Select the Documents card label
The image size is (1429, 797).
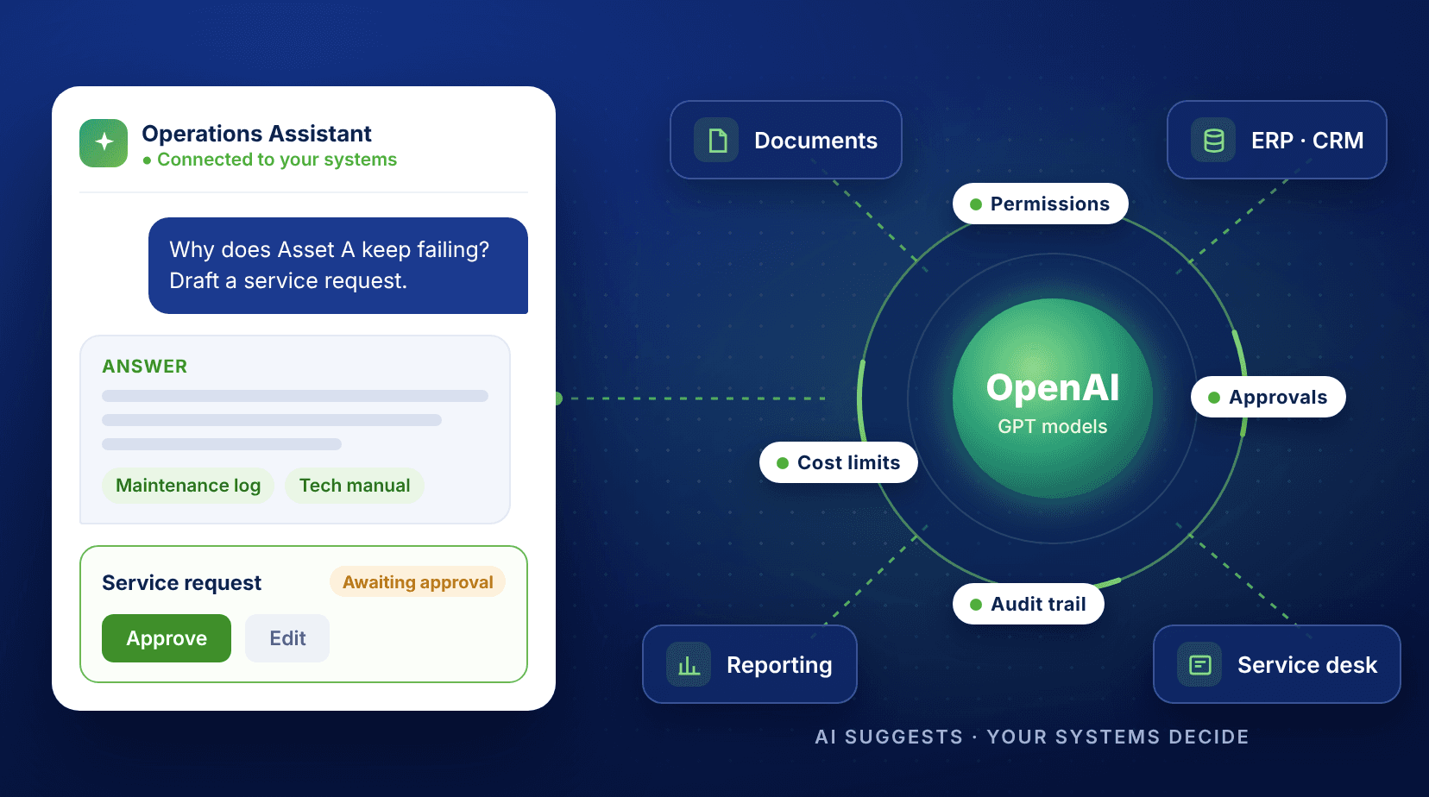point(815,141)
